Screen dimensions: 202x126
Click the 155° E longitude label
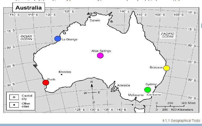click(179, 15)
